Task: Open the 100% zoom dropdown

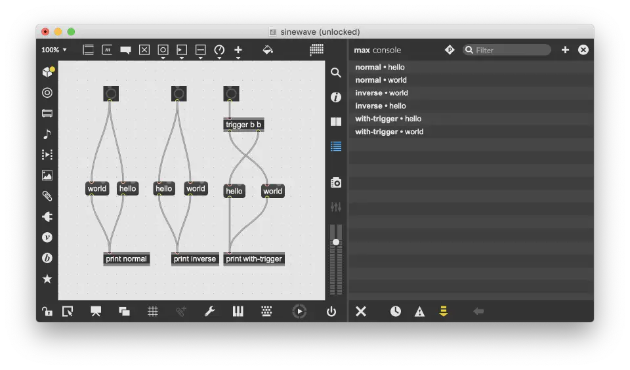Action: 54,50
